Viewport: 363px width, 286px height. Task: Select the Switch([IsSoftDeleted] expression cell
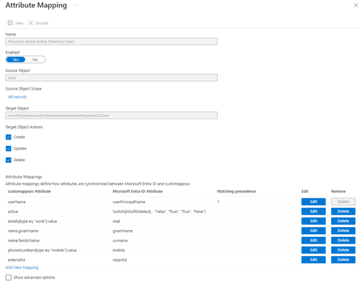point(159,211)
